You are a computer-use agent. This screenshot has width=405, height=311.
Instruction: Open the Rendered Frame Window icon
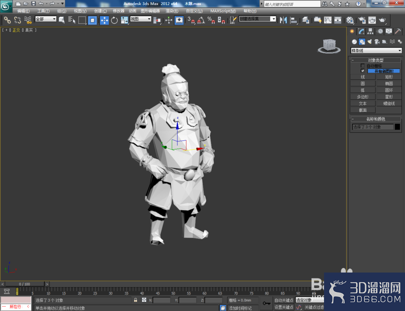coord(372,20)
